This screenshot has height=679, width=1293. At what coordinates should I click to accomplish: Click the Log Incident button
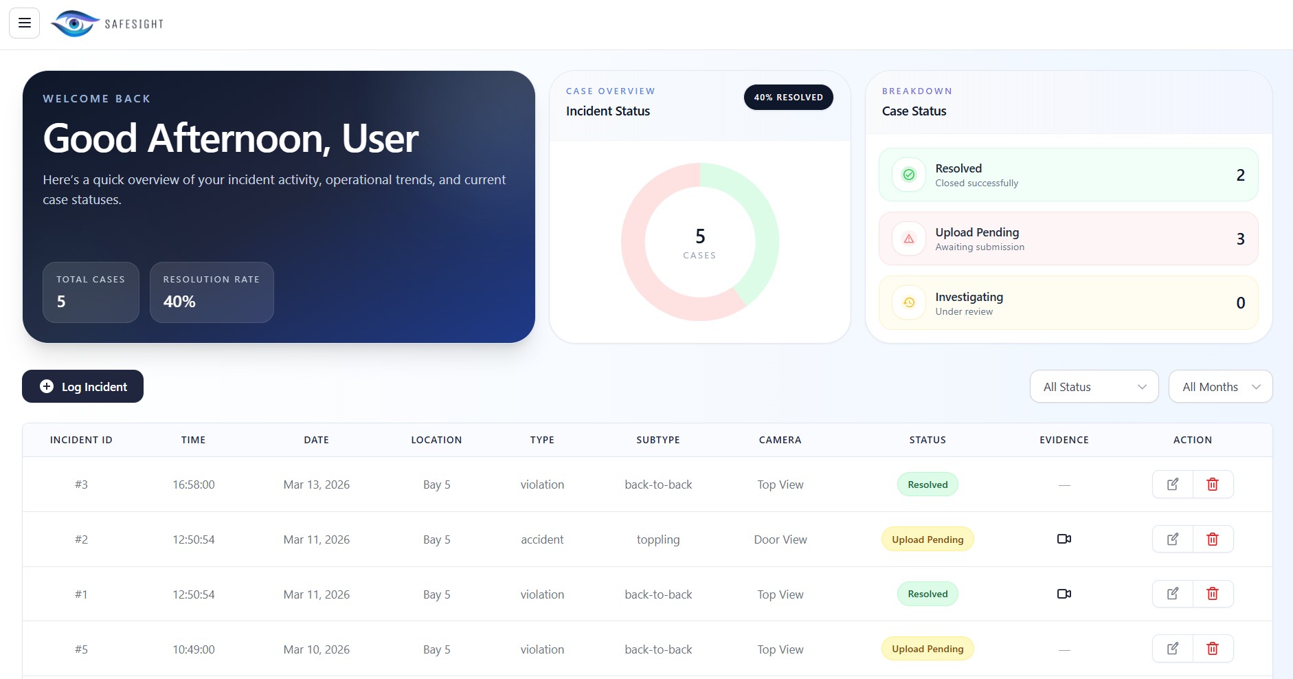(83, 386)
